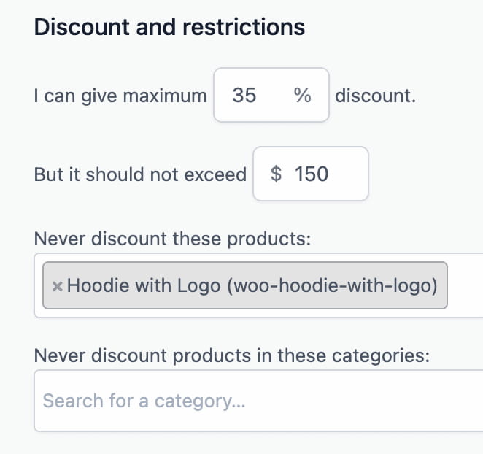Screen dimensions: 483x454
Task: Click the 'Never discount these products:' label
Action: [x=172, y=239]
